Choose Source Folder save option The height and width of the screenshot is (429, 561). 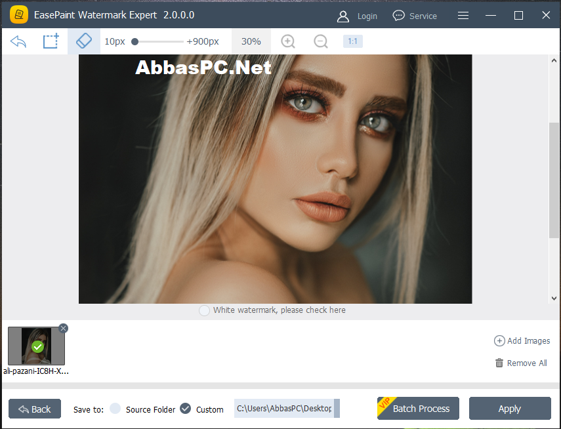pos(115,408)
